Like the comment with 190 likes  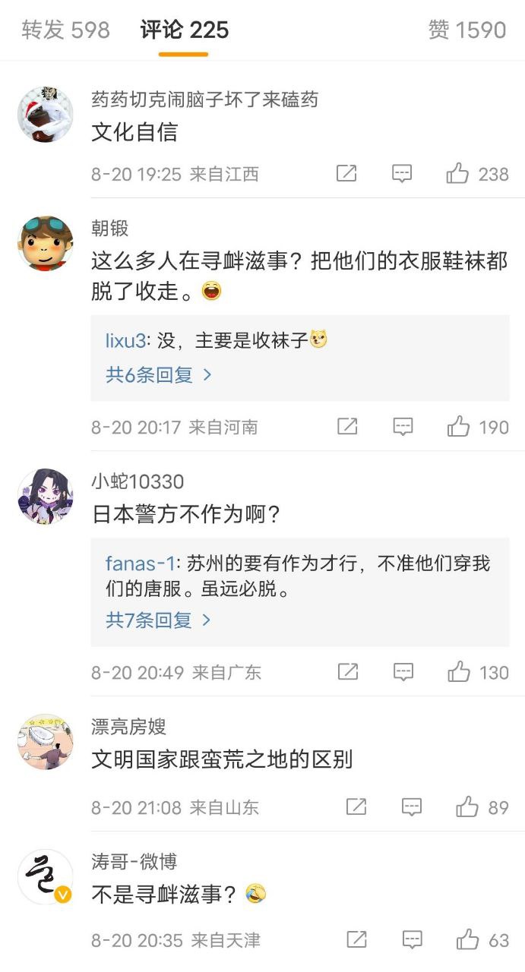[458, 426]
